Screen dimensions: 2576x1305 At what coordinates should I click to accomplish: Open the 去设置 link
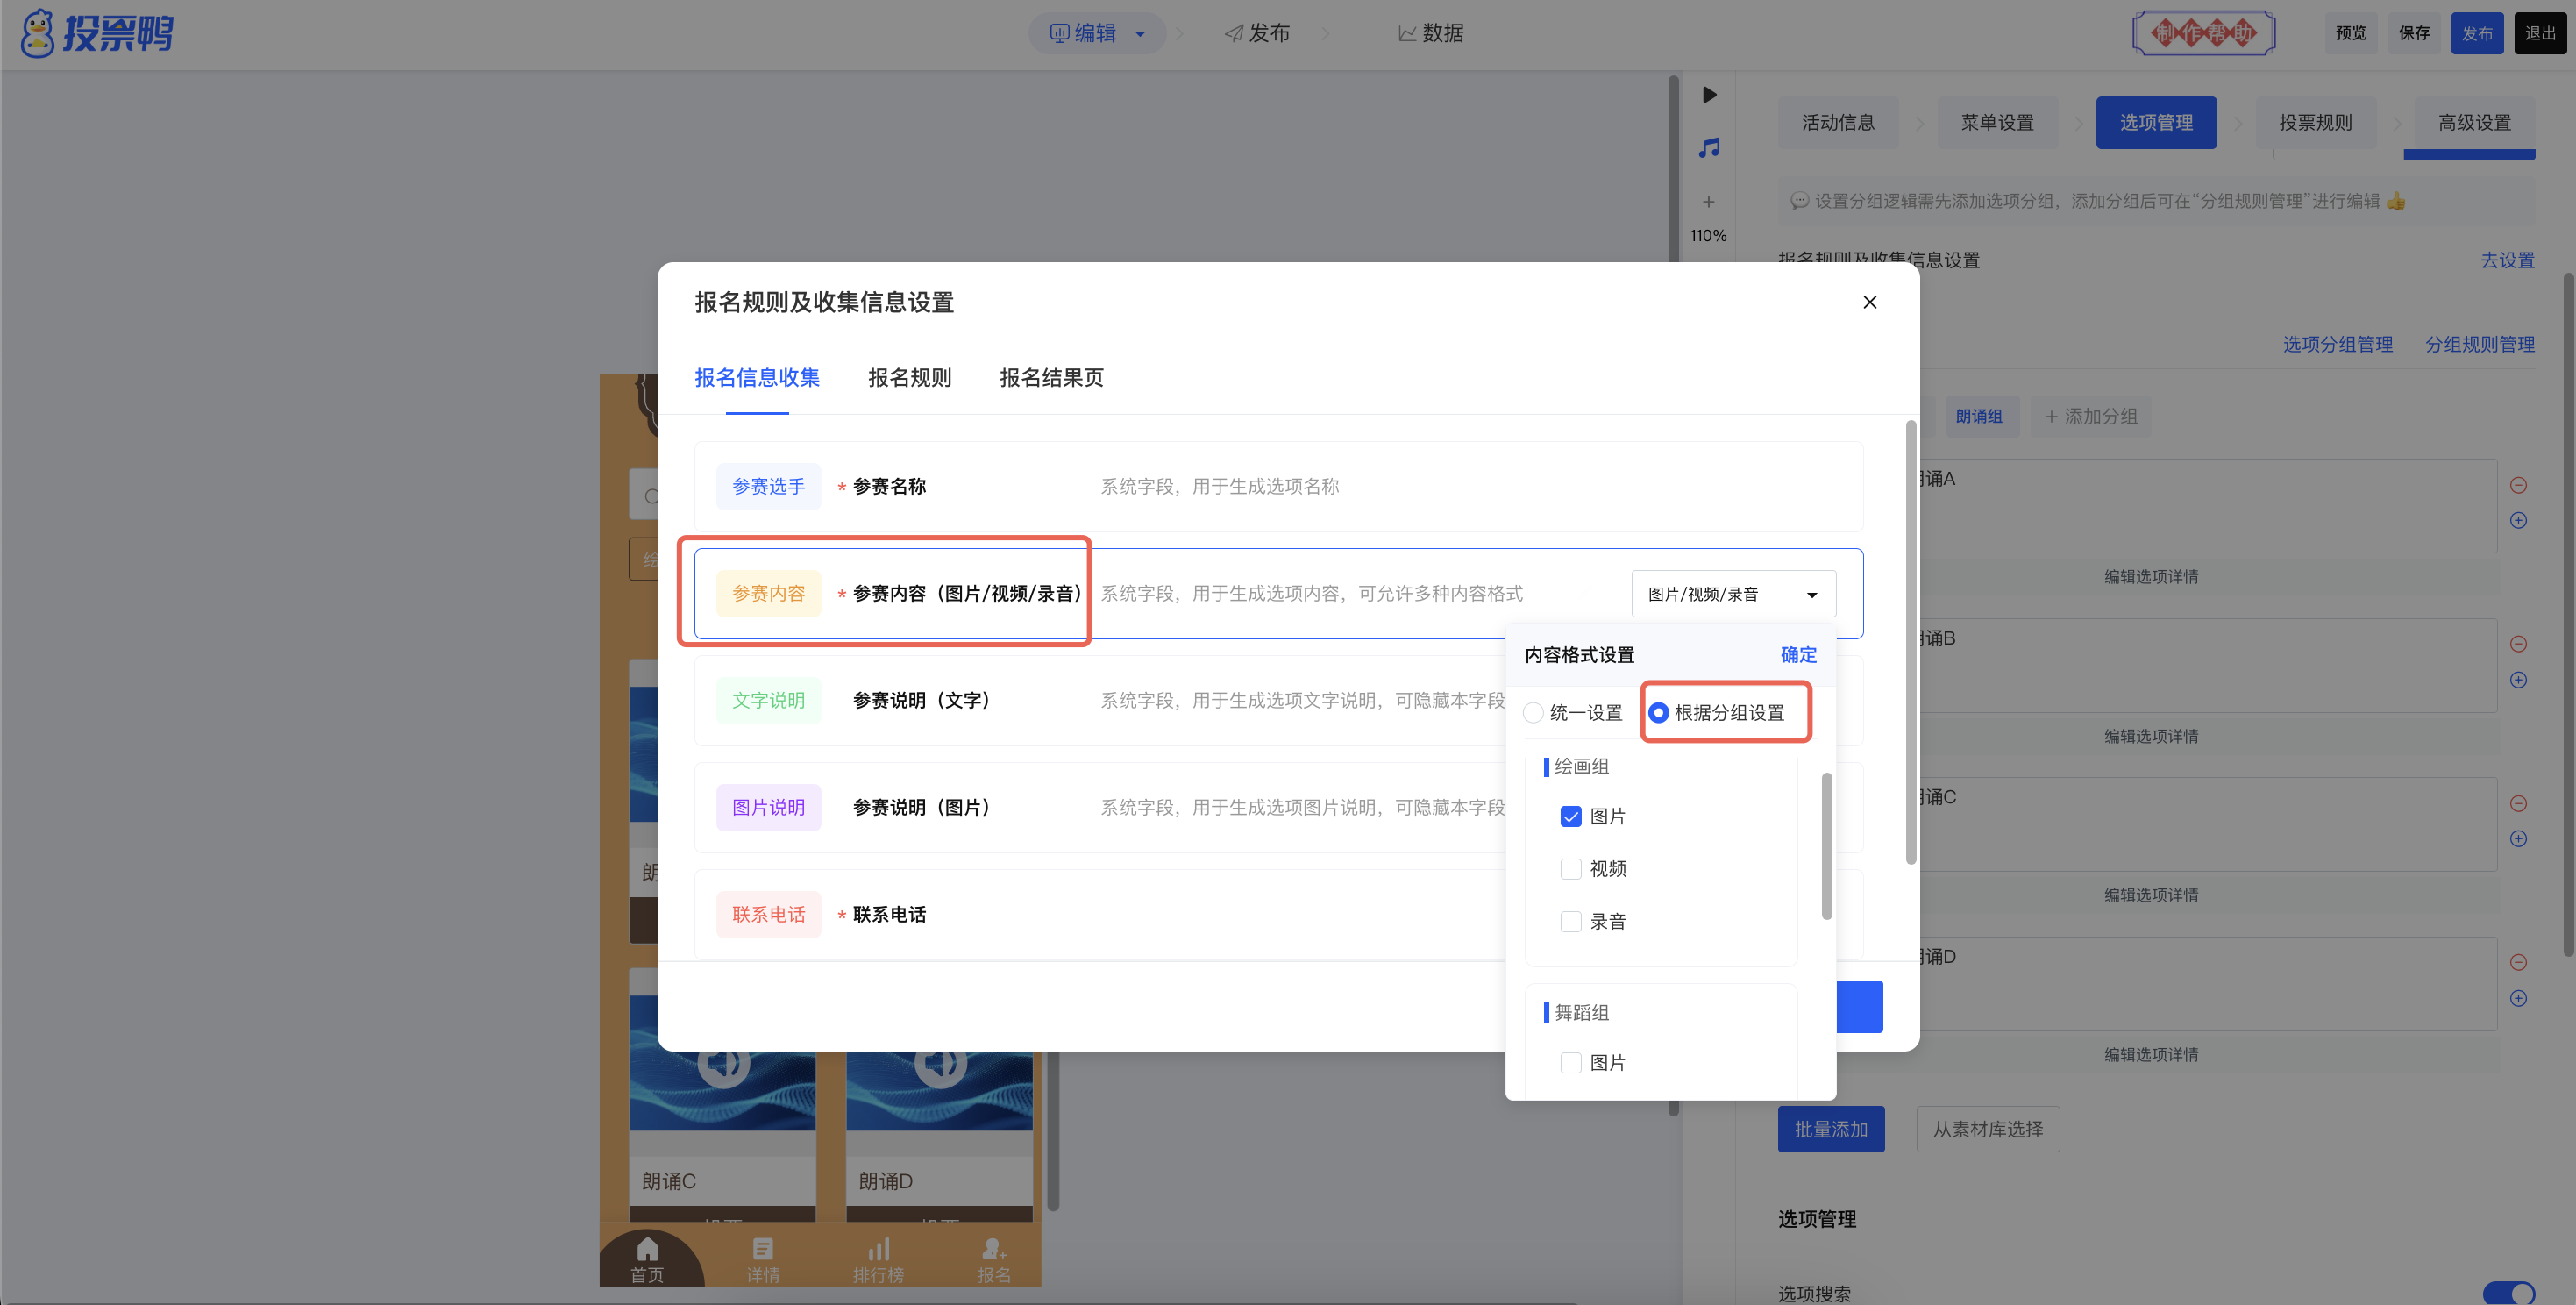coord(2507,260)
